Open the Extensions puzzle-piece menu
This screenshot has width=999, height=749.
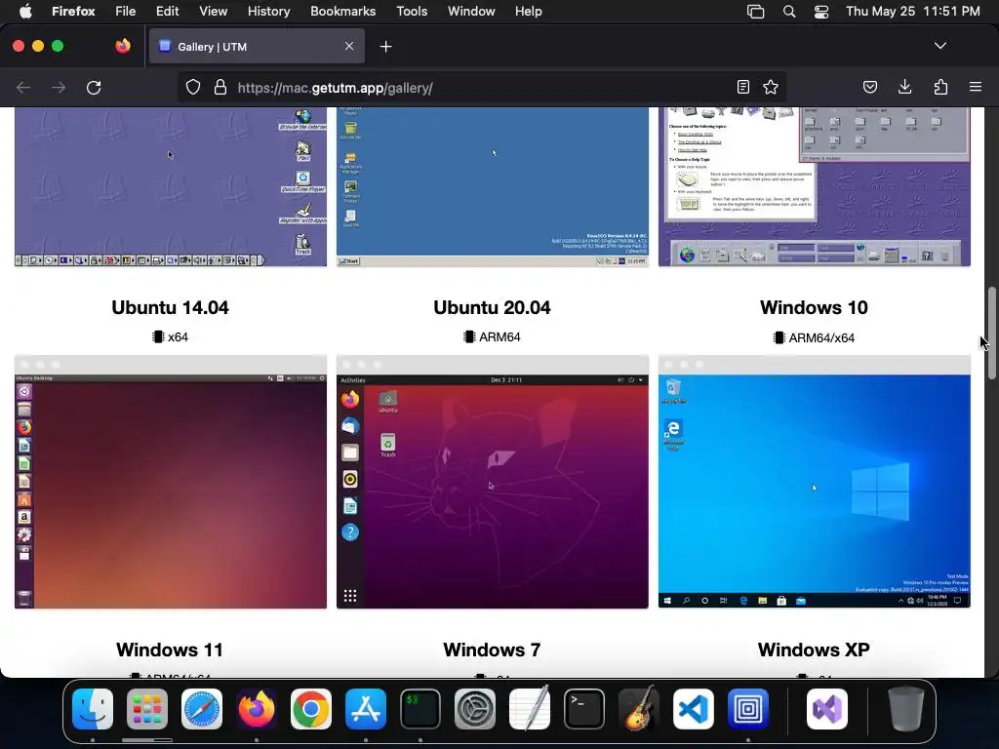pos(940,87)
